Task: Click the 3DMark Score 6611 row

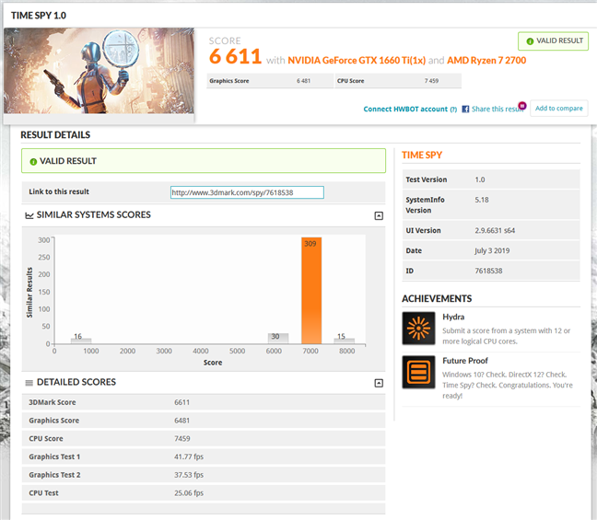Action: (204, 402)
